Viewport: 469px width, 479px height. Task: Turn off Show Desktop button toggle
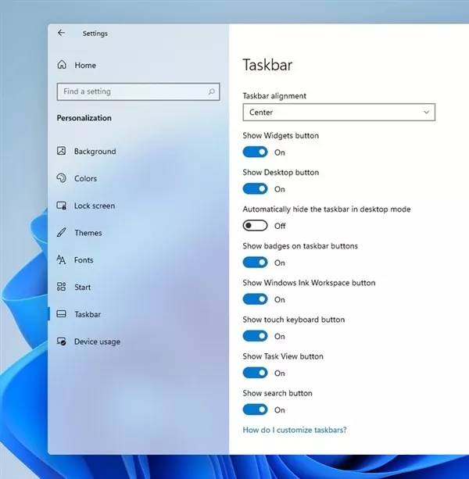pyautogui.click(x=255, y=189)
